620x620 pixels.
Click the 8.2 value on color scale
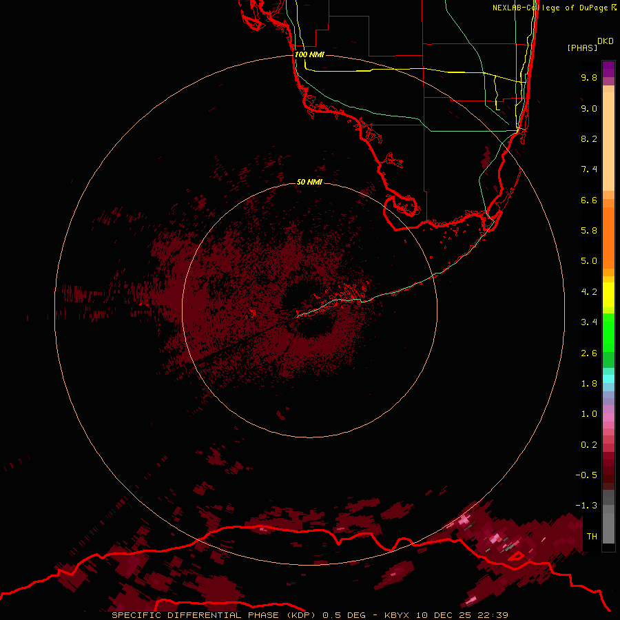point(589,138)
